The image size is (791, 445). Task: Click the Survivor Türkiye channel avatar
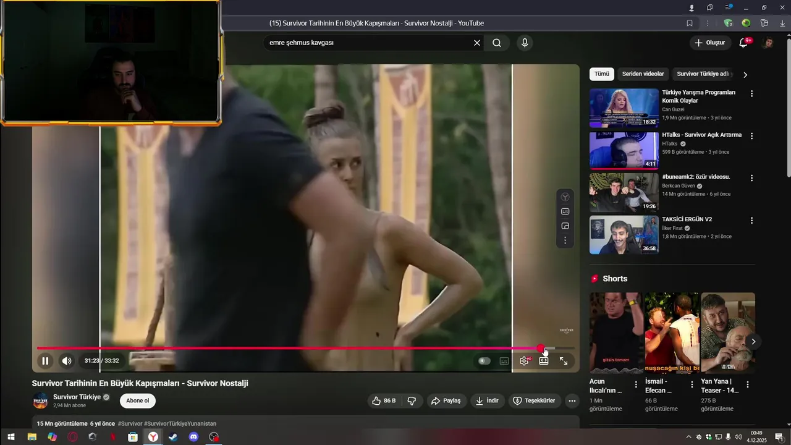click(41, 400)
